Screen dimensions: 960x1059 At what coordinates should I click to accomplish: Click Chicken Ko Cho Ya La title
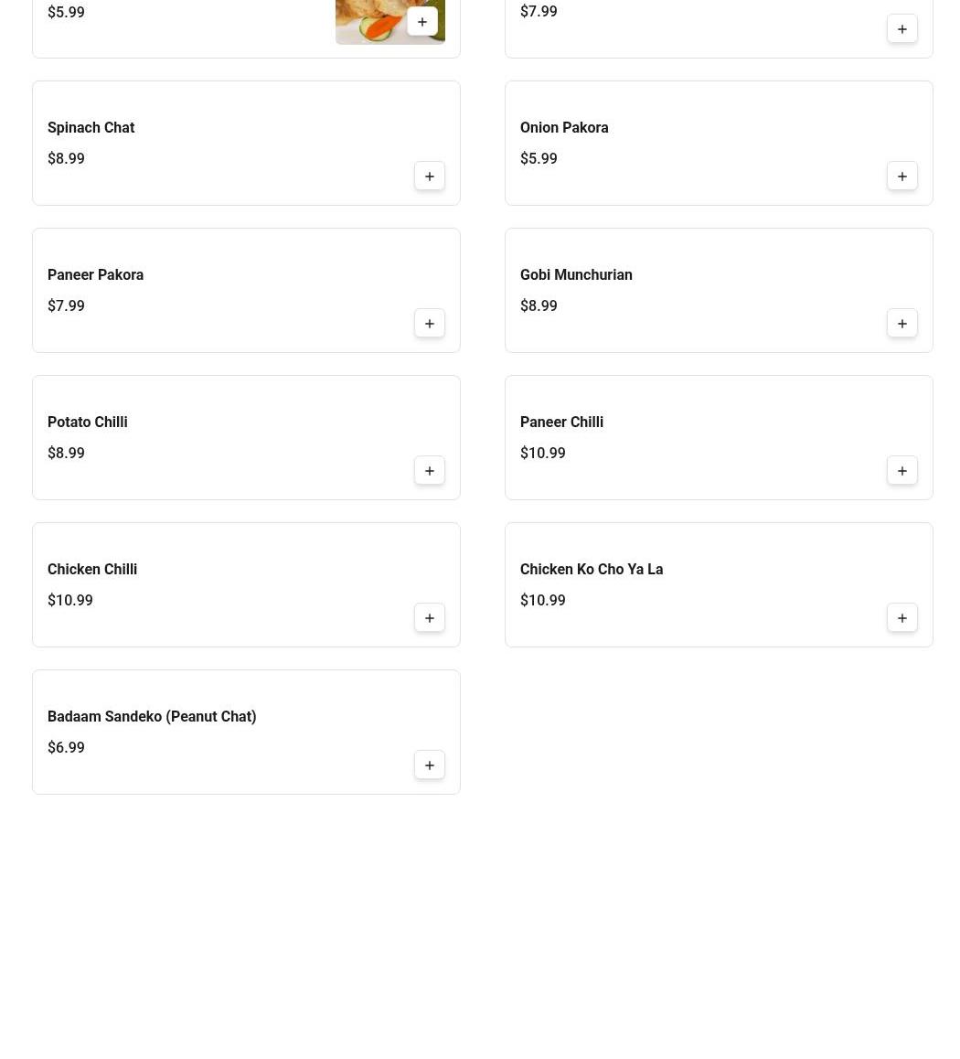coord(591,570)
